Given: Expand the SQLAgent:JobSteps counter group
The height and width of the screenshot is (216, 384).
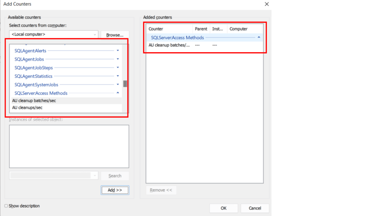Looking at the screenshot, I should point(118,67).
